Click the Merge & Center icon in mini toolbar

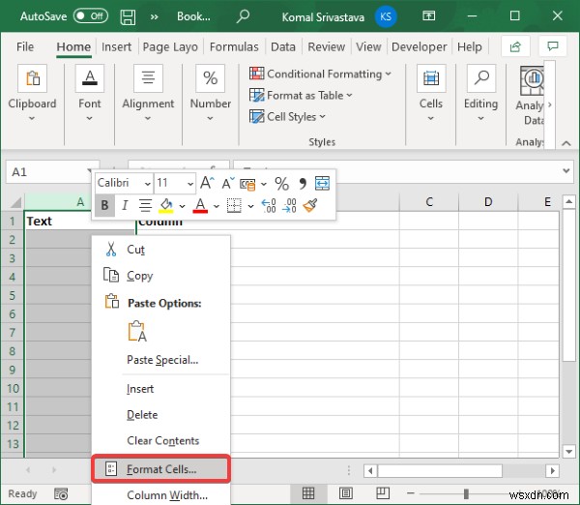322,183
